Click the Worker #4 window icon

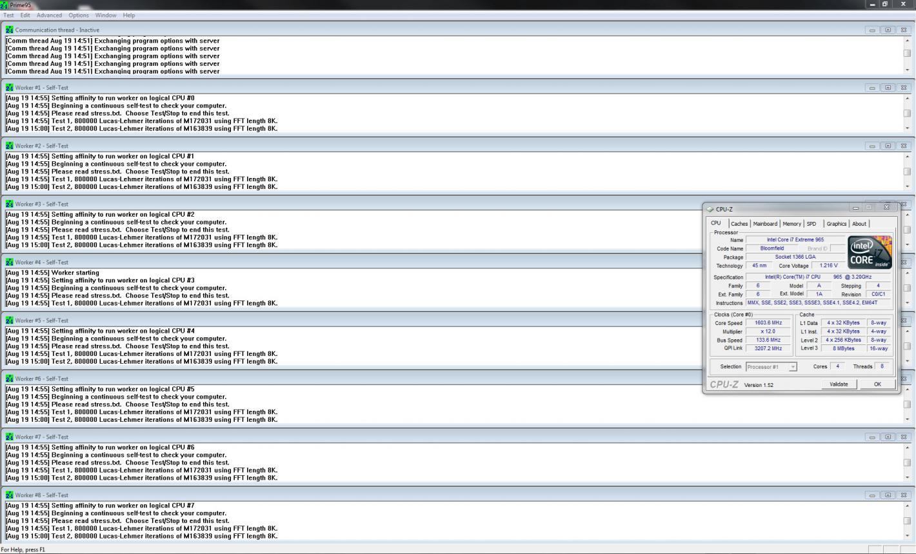point(9,262)
